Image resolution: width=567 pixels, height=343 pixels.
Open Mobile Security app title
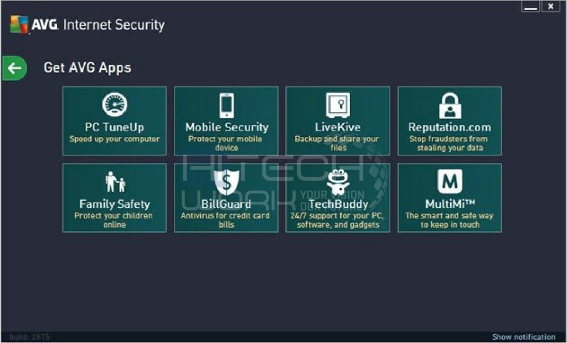[x=226, y=127]
